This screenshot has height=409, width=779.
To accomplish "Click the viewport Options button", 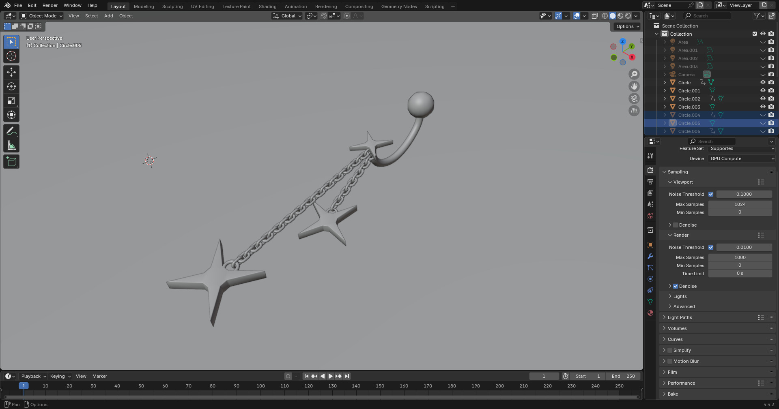I will point(627,26).
